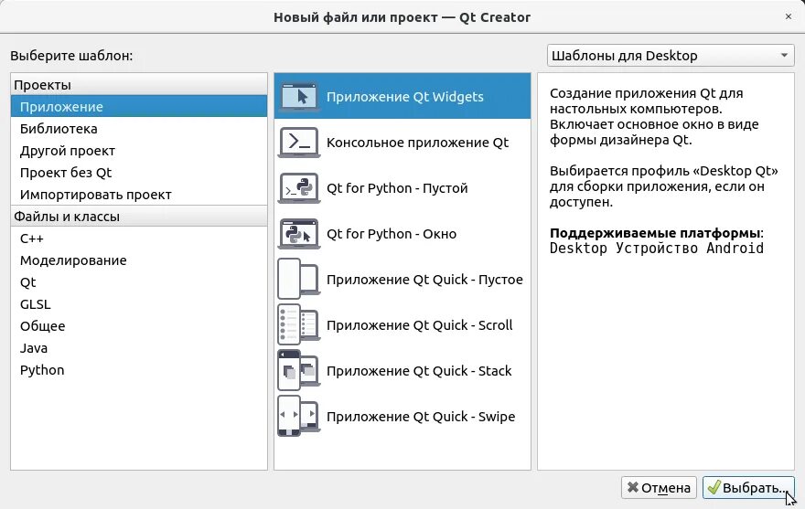
Task: Open Импортировать проект category
Action: [x=139, y=195]
